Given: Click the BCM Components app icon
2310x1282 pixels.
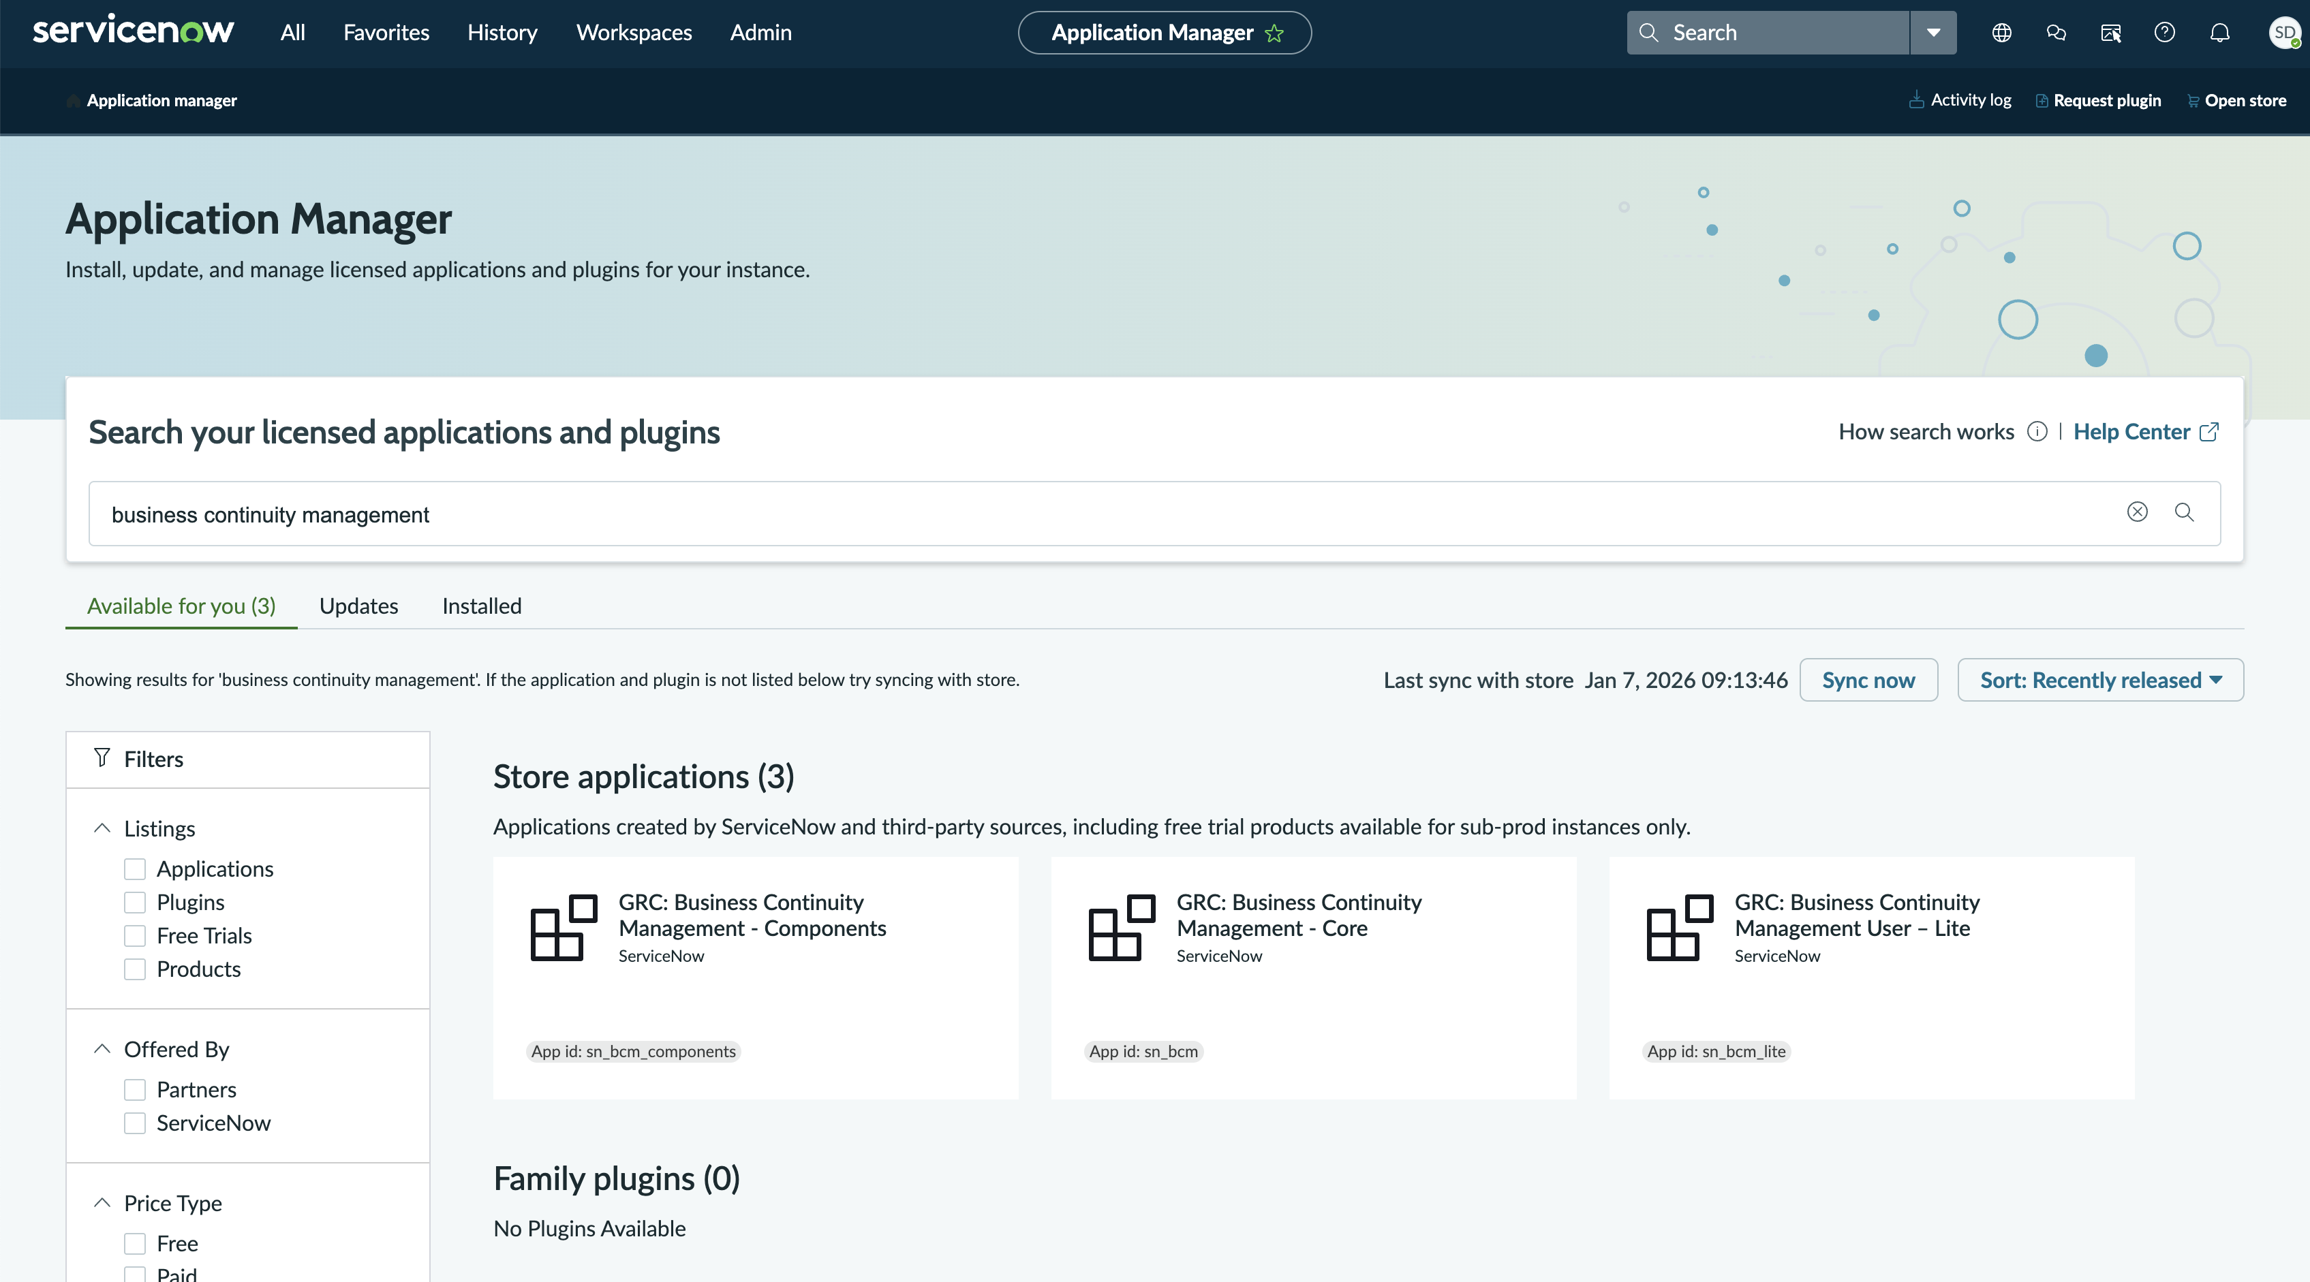Looking at the screenshot, I should (564, 927).
